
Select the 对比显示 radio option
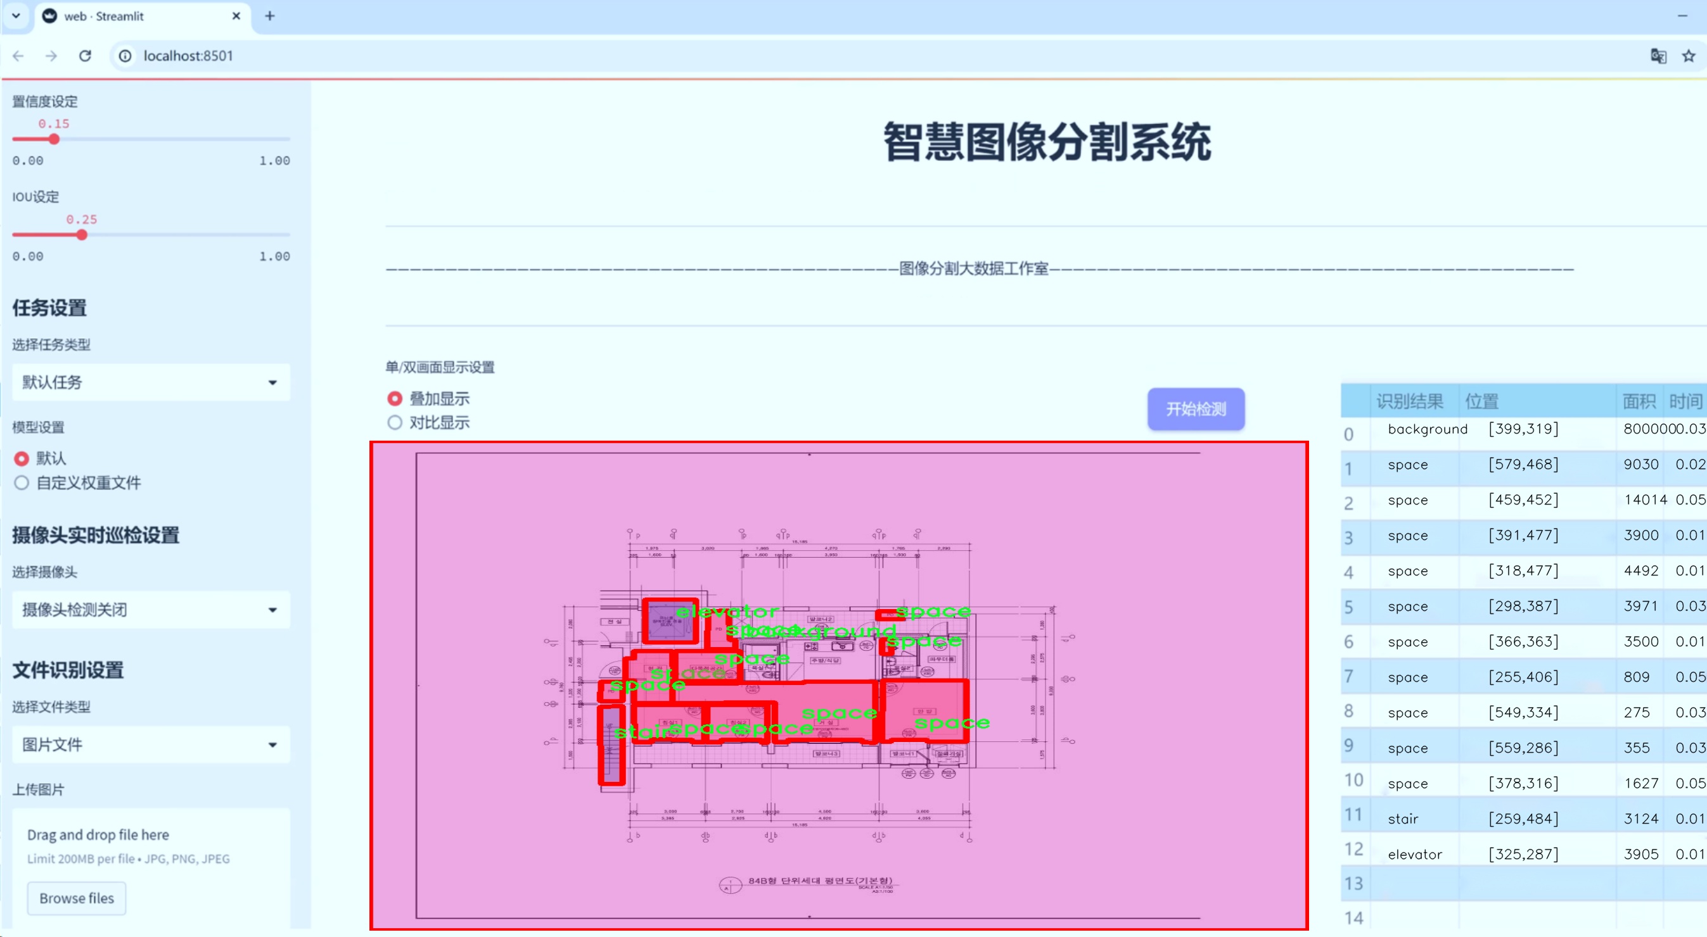point(394,422)
